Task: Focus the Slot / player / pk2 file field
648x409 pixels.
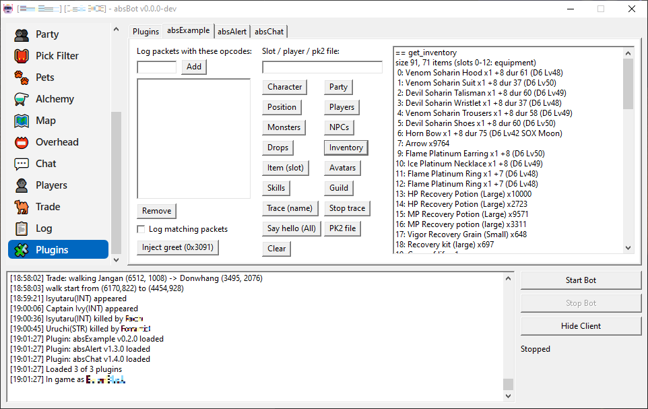Action: 323,67
